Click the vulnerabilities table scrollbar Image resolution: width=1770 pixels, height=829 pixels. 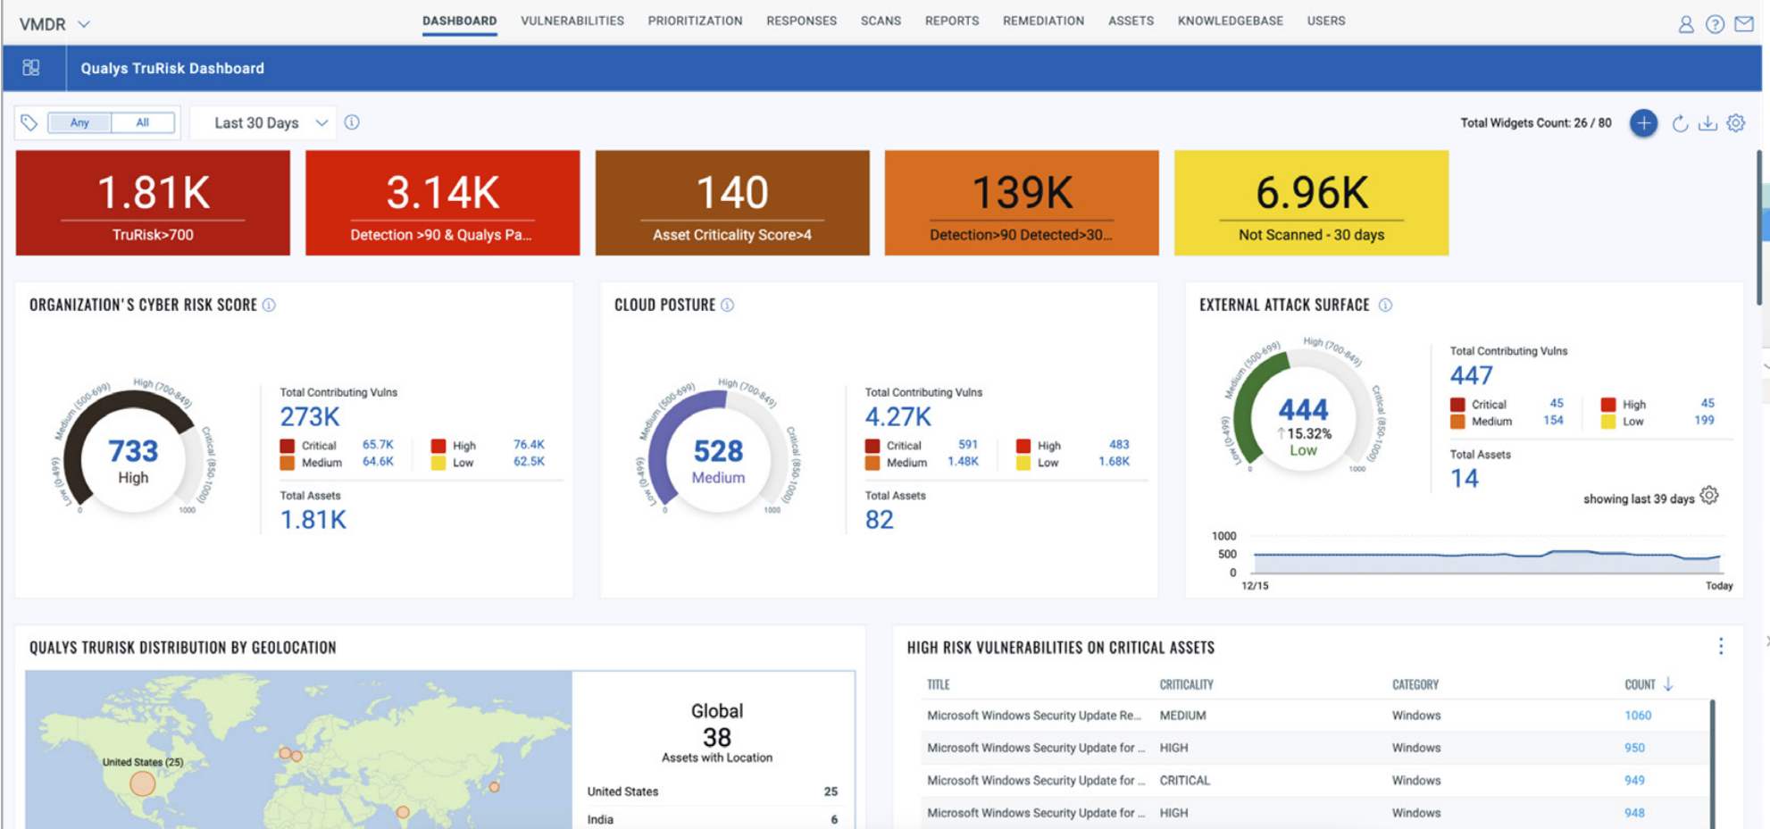click(1712, 764)
